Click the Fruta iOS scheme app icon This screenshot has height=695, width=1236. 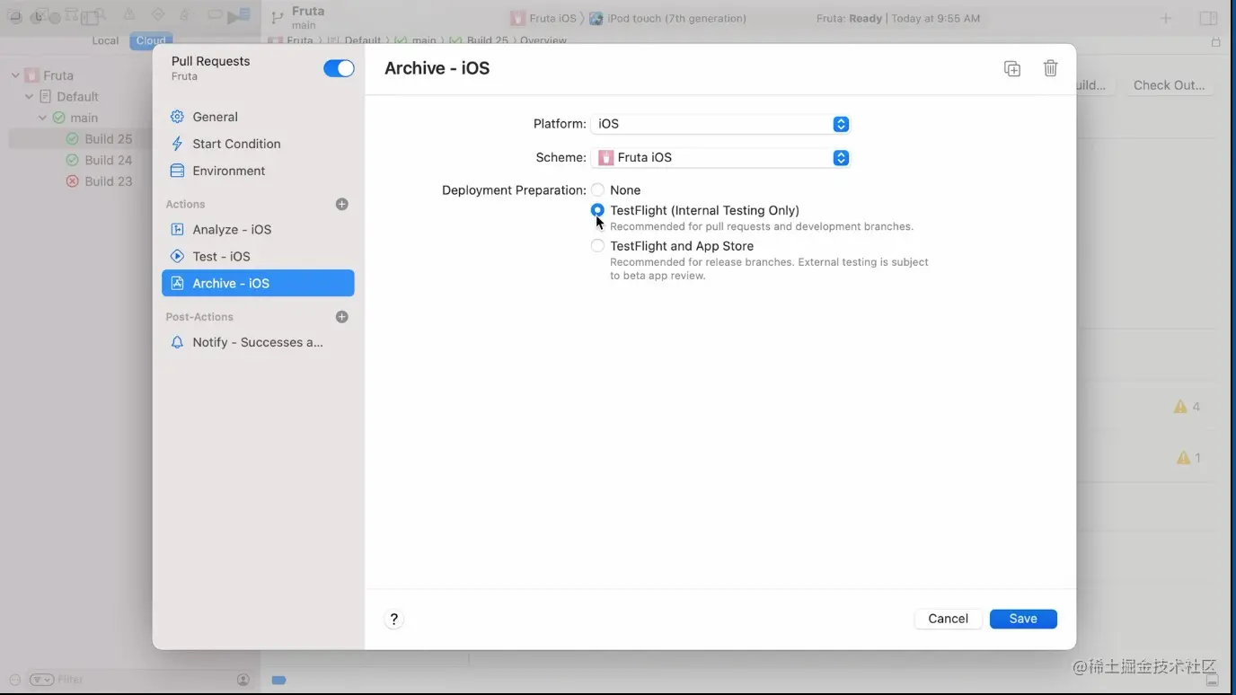pyautogui.click(x=605, y=158)
